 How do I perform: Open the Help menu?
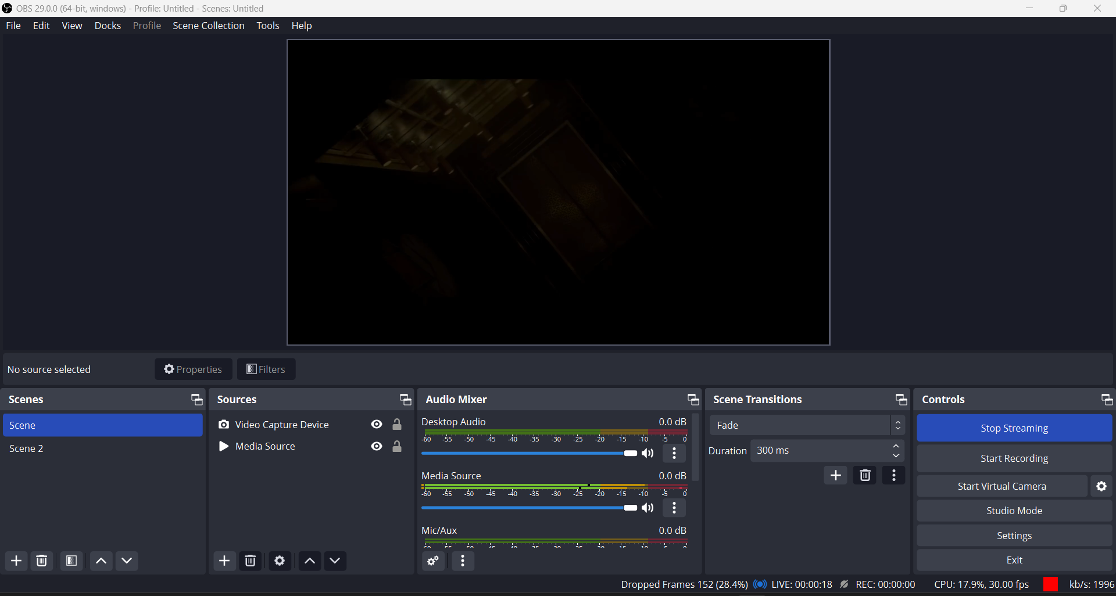click(x=302, y=26)
